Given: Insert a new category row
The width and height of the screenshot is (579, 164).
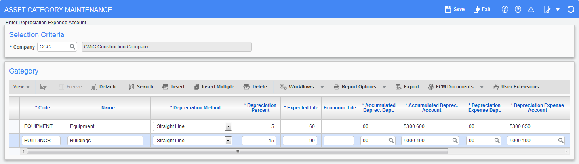Looking at the screenshot, I should [173, 87].
